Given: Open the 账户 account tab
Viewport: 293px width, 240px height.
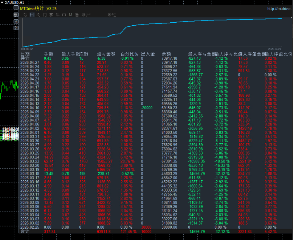Looking at the screenshot, I should coord(86,15).
